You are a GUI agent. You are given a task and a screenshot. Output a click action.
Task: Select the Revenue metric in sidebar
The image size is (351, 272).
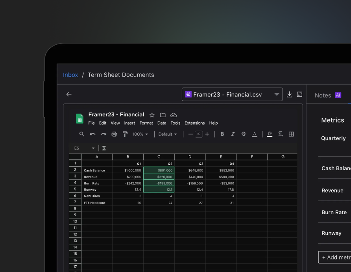334,190
